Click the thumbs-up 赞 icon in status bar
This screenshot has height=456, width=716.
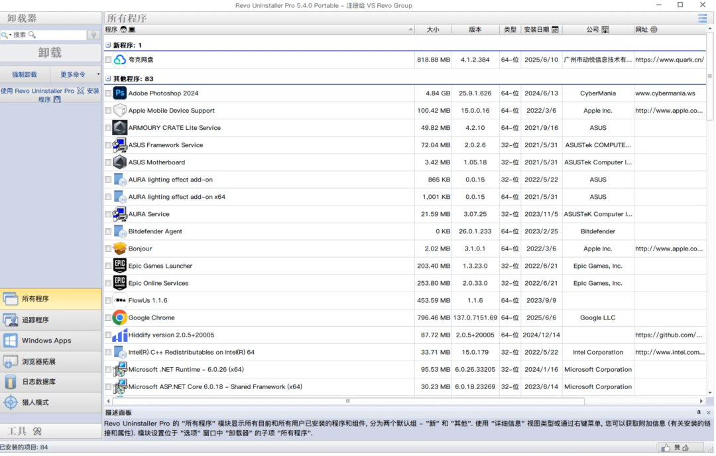click(666, 448)
